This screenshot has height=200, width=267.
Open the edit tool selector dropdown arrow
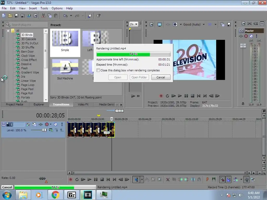click(142, 179)
